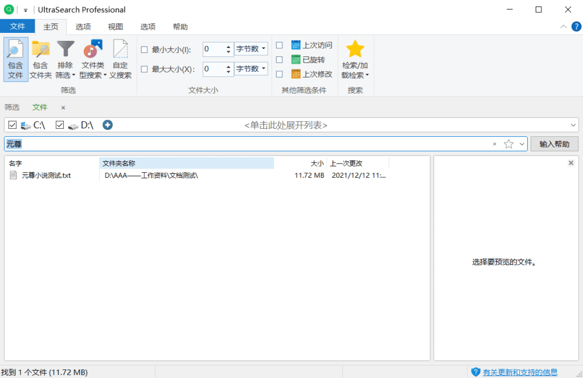This screenshot has width=583, height=378.
Task: Click the C:\ drive icon
Action: pos(26,125)
